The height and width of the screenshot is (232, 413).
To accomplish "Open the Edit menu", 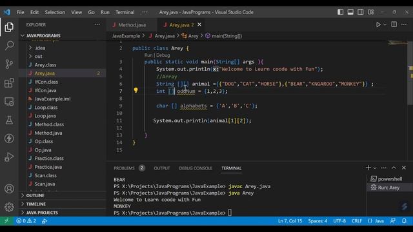I will 34,12.
